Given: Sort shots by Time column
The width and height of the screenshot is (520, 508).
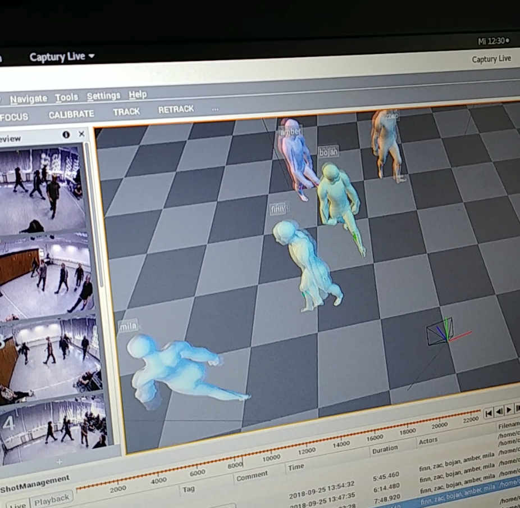Looking at the screenshot, I should coord(296,467).
